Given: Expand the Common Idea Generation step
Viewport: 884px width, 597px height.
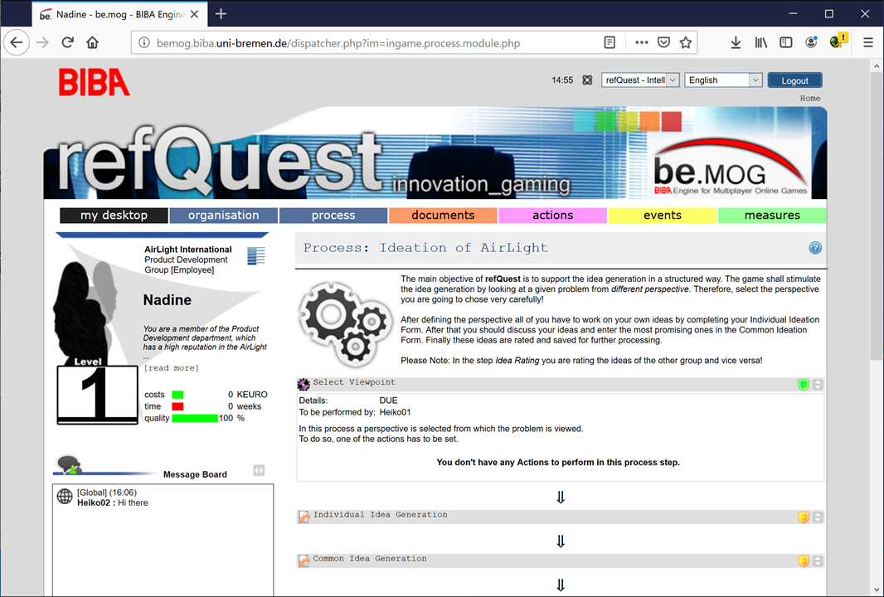Looking at the screenshot, I should tap(818, 561).
